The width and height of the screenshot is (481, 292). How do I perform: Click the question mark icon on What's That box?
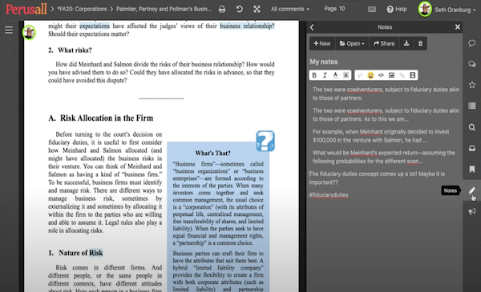(x=265, y=141)
